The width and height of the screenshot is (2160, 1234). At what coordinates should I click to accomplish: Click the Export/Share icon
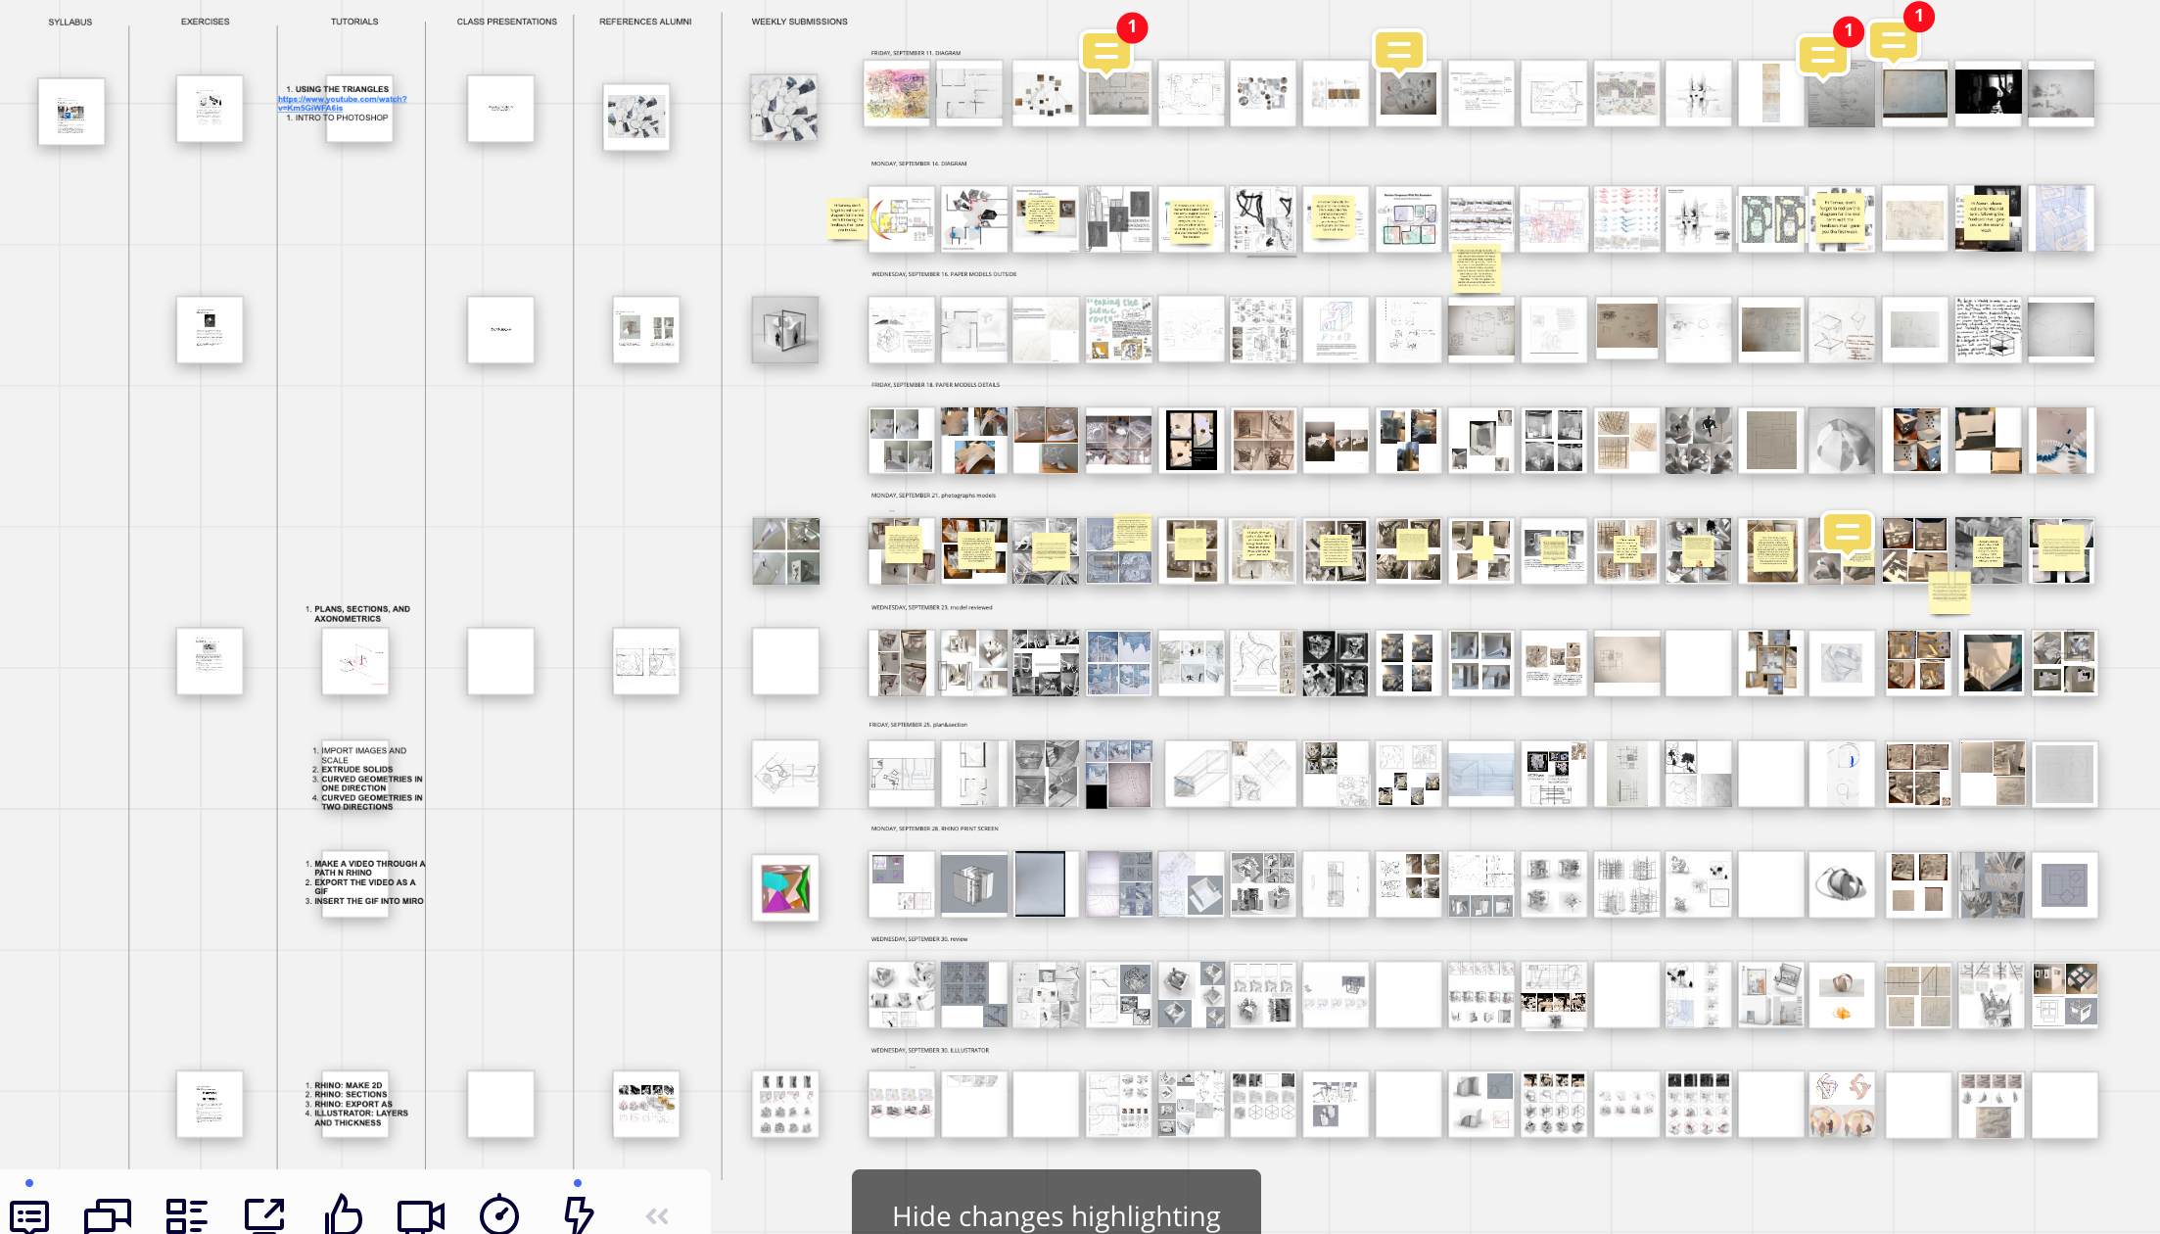pos(265,1214)
